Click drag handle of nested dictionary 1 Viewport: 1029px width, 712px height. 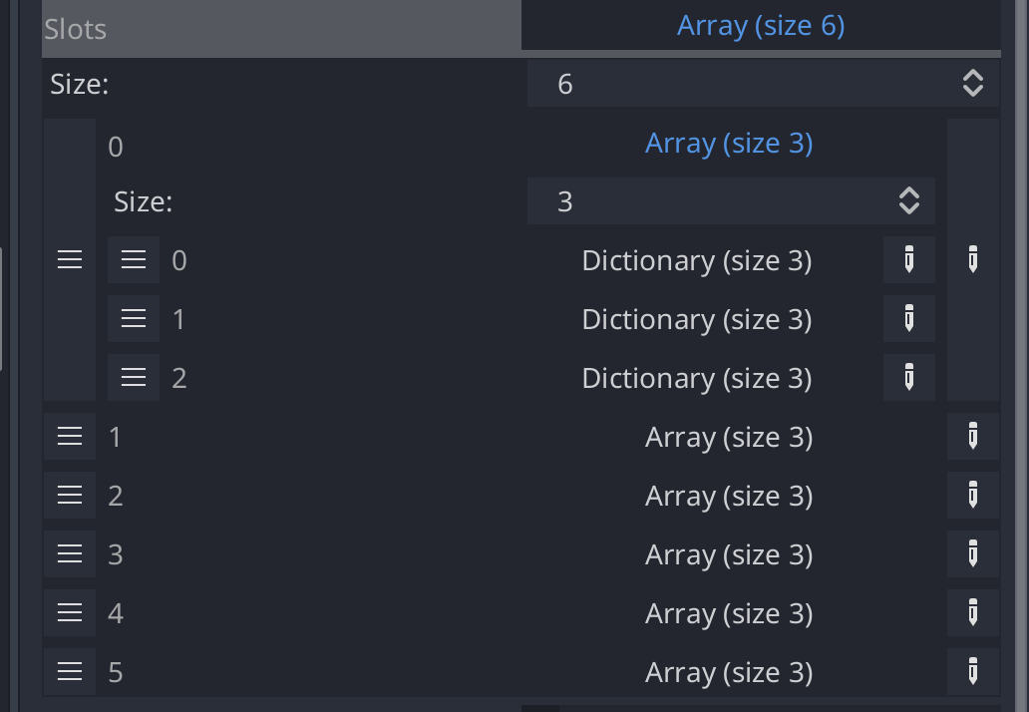134,318
